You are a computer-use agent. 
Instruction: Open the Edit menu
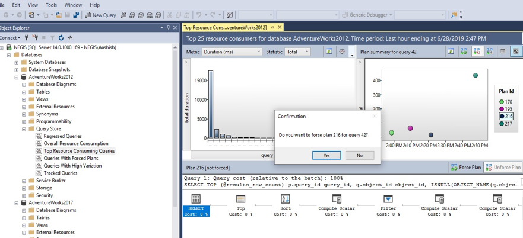[16, 5]
